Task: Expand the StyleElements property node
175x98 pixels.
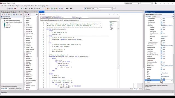Action: click(x=146, y=66)
